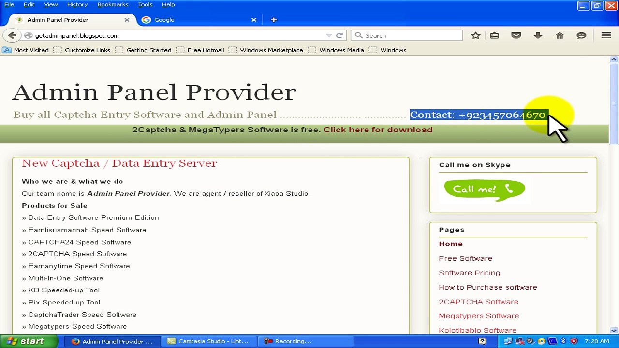Open the Tools menu
Viewport: 619px width, 348px height.
click(145, 4)
